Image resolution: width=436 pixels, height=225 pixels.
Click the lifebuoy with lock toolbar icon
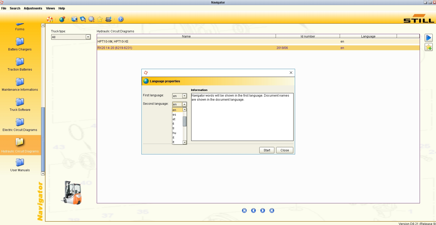(50, 19)
